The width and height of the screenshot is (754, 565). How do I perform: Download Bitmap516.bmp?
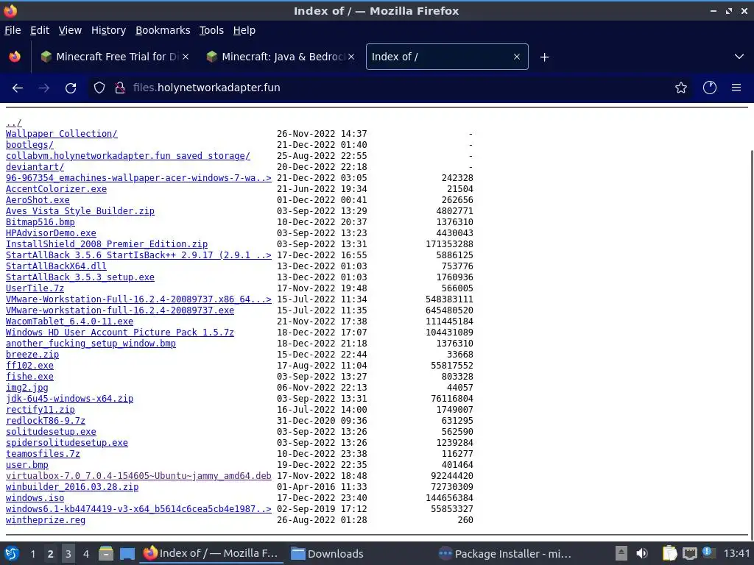pyautogui.click(x=40, y=222)
